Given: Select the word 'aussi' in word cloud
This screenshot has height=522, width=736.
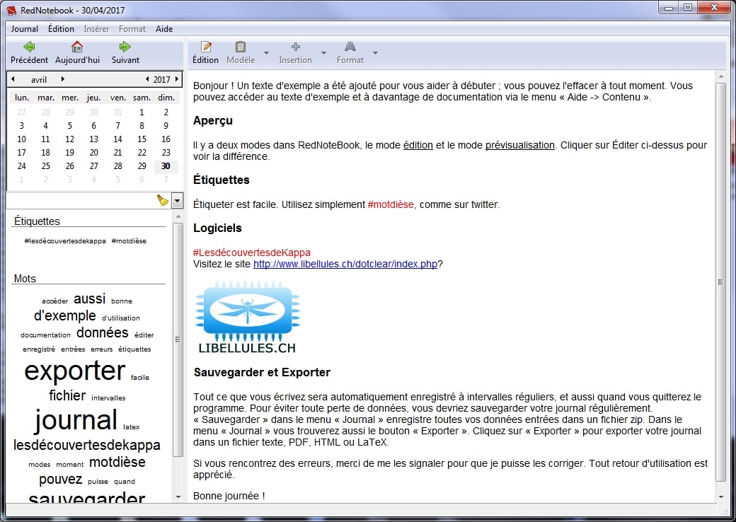Looking at the screenshot, I should (89, 298).
